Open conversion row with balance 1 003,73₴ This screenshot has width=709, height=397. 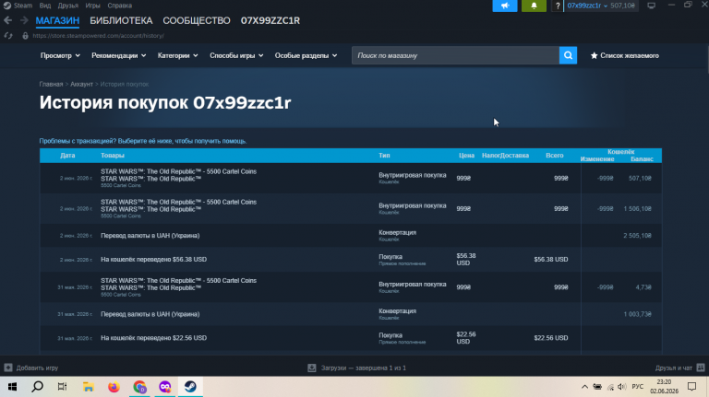pos(351,314)
